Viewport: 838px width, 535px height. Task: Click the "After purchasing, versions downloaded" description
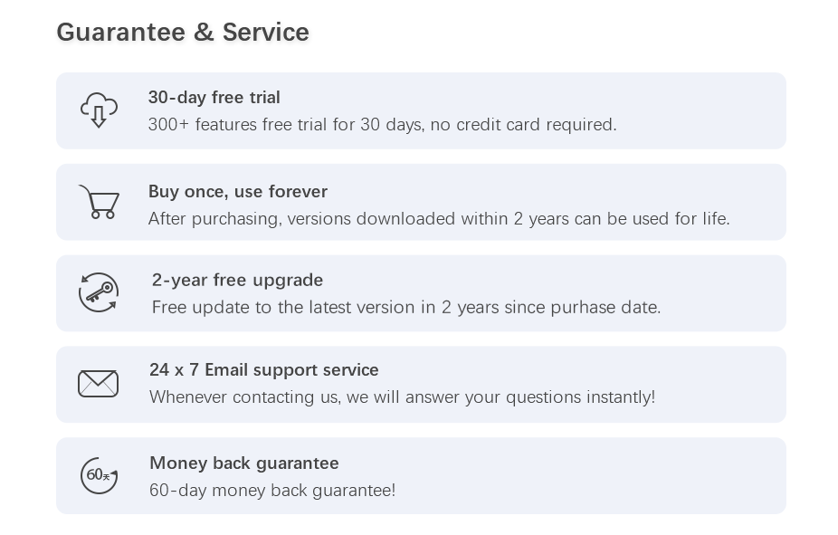(438, 218)
